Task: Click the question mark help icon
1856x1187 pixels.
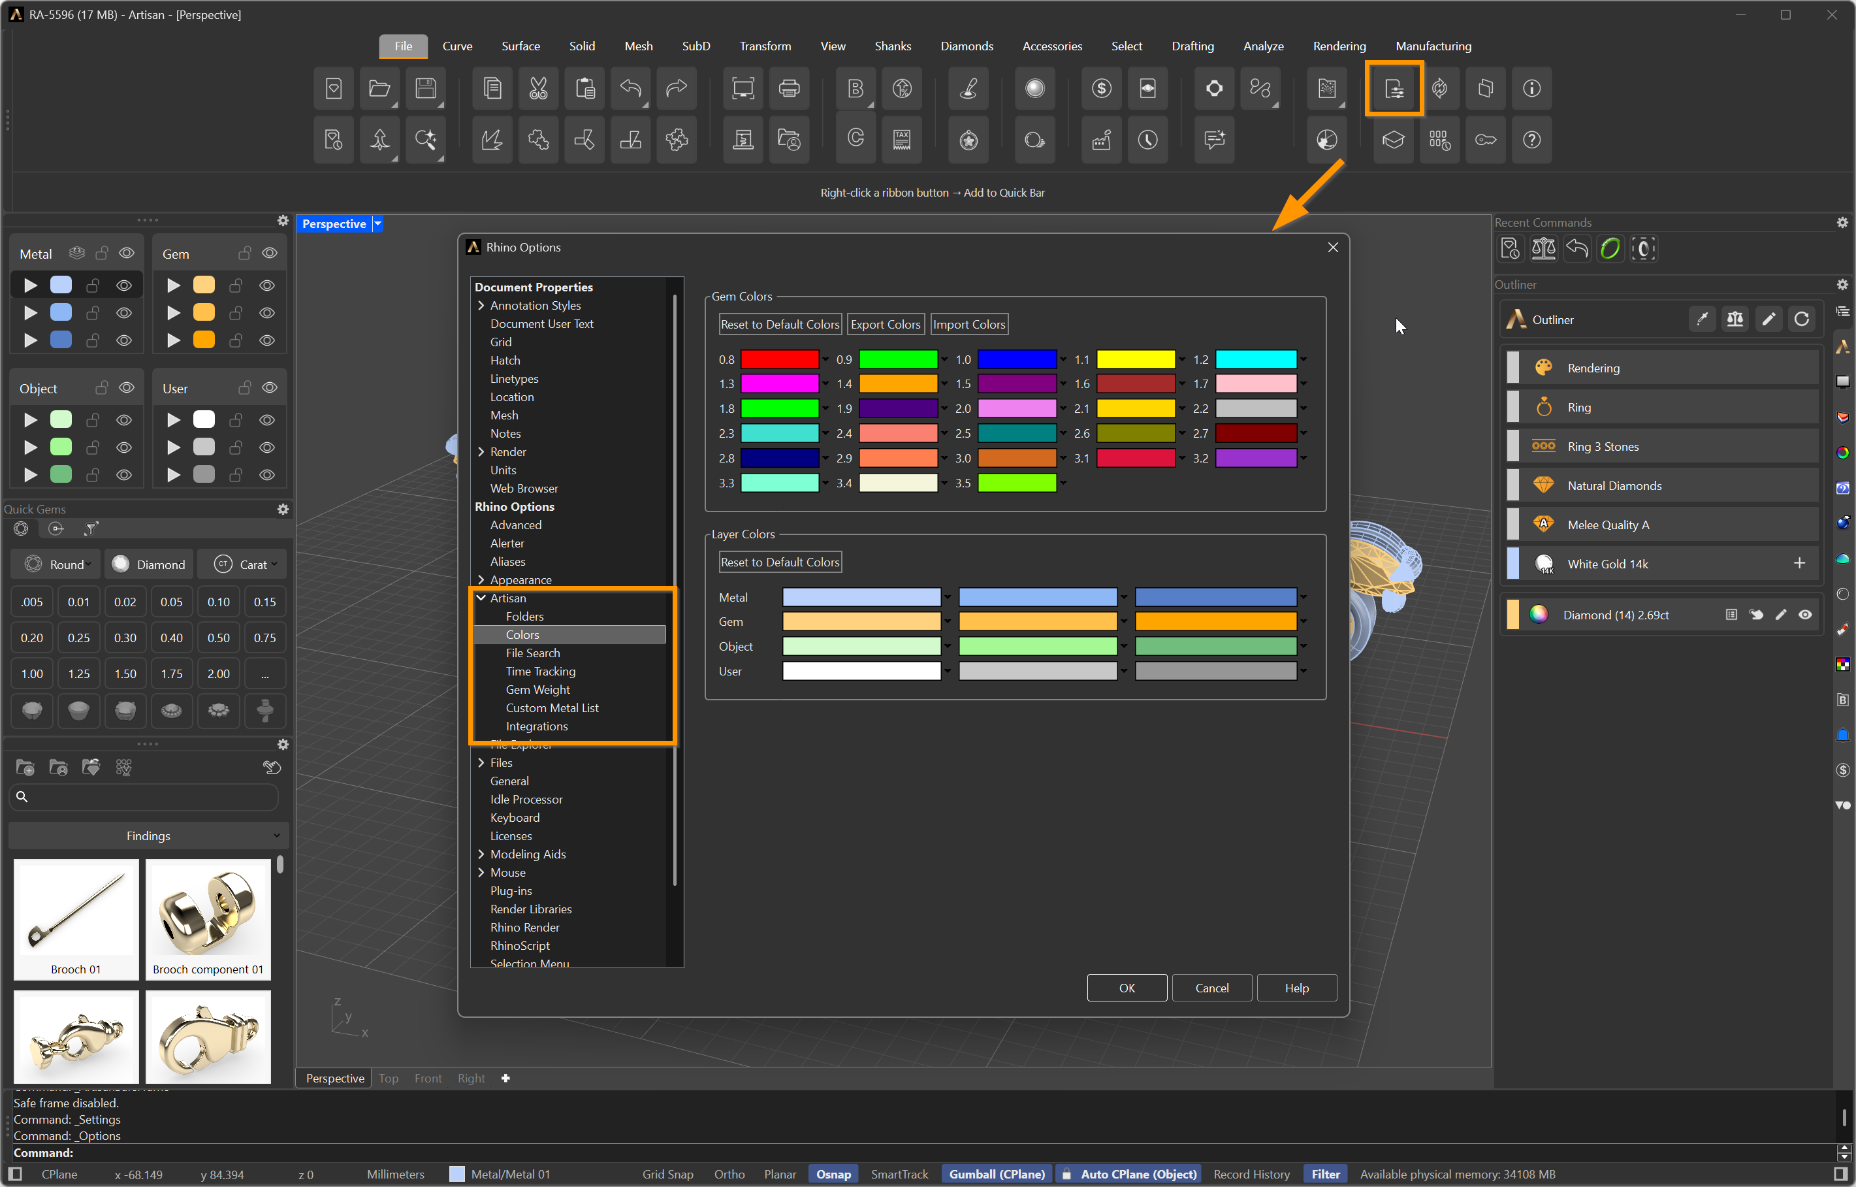Action: (x=1531, y=140)
